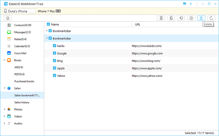Click the google.com URL cell
The width and height of the screenshot is (219, 136).
tap(147, 53)
